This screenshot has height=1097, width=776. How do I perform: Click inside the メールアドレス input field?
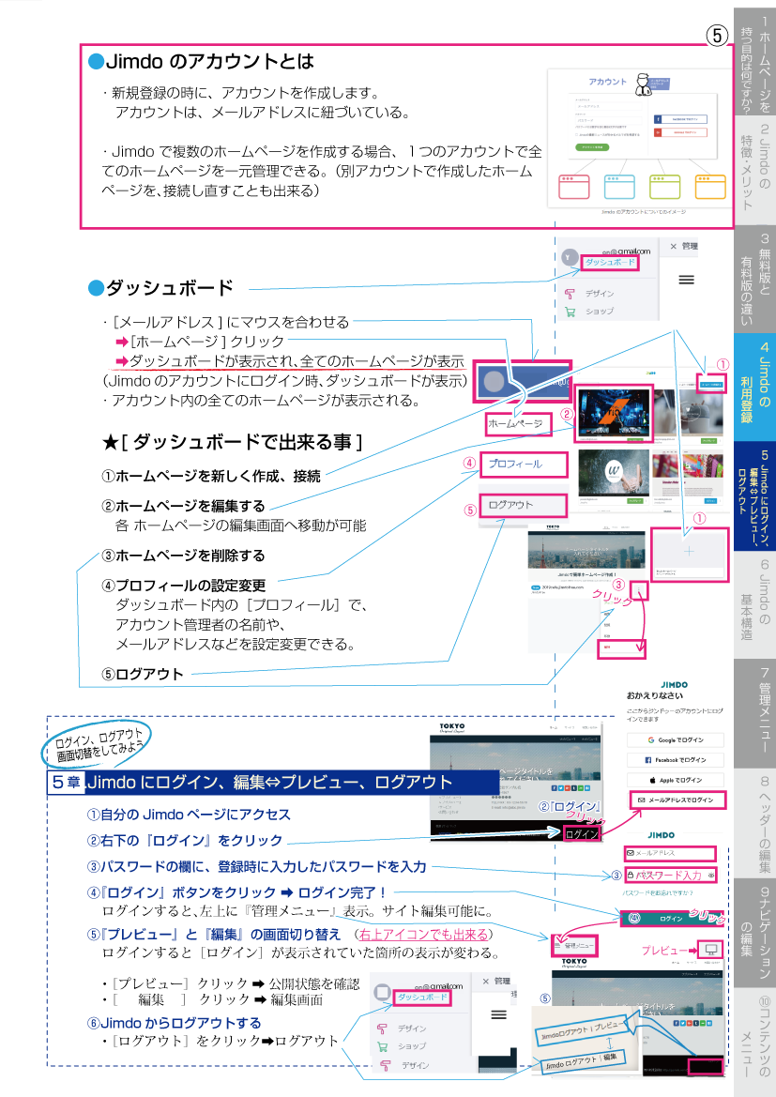pos(670,853)
